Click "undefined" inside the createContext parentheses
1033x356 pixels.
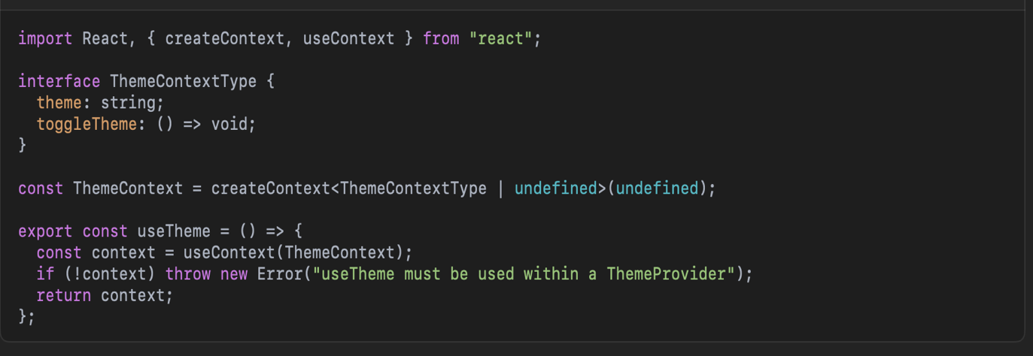tap(658, 189)
